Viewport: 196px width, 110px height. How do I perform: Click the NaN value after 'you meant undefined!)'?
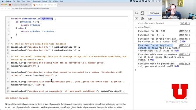[x=176, y=66]
